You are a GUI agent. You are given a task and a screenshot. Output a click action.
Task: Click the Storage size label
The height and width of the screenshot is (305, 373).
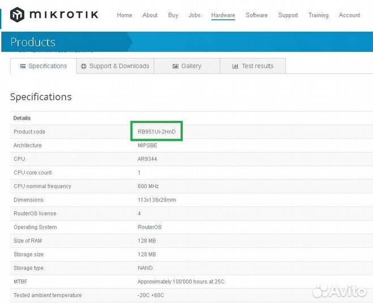point(28,254)
